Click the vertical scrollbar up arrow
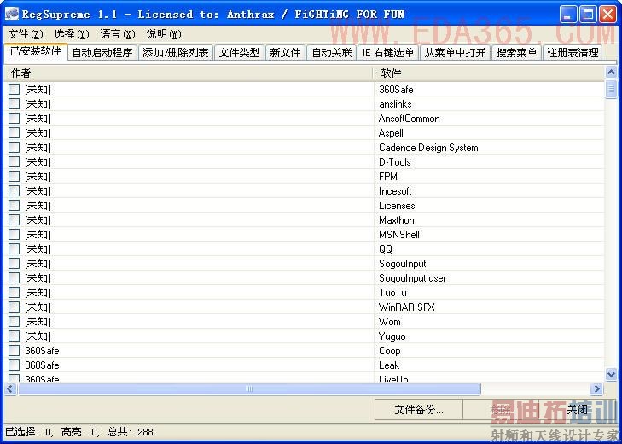Screen dimensions: 622x444 [611, 73]
